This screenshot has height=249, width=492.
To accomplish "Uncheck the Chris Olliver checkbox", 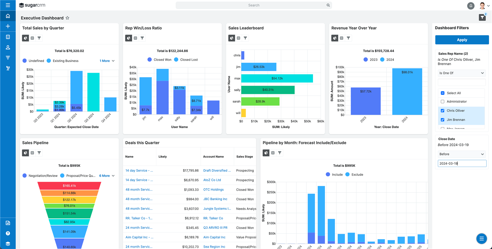I will click(x=443, y=111).
